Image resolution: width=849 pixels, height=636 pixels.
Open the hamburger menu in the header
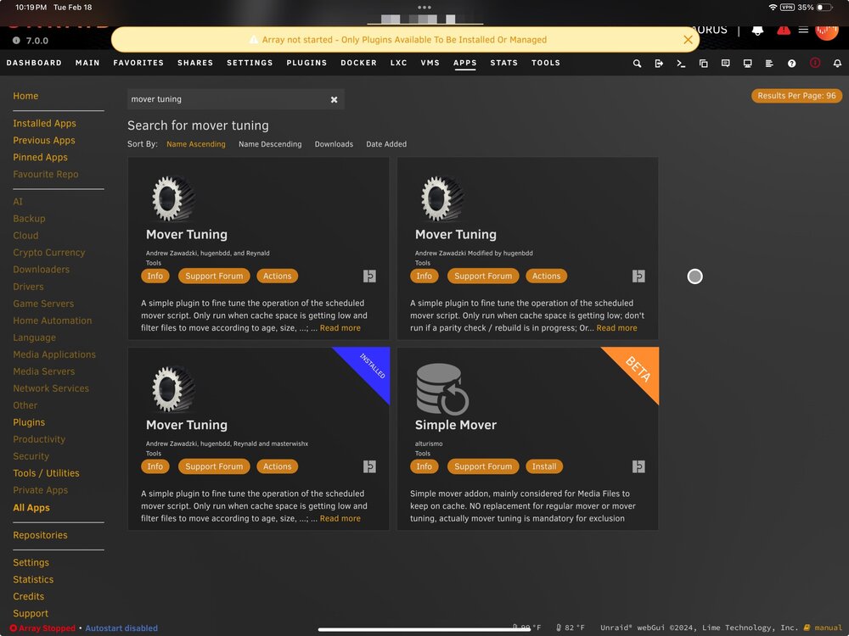pos(803,29)
